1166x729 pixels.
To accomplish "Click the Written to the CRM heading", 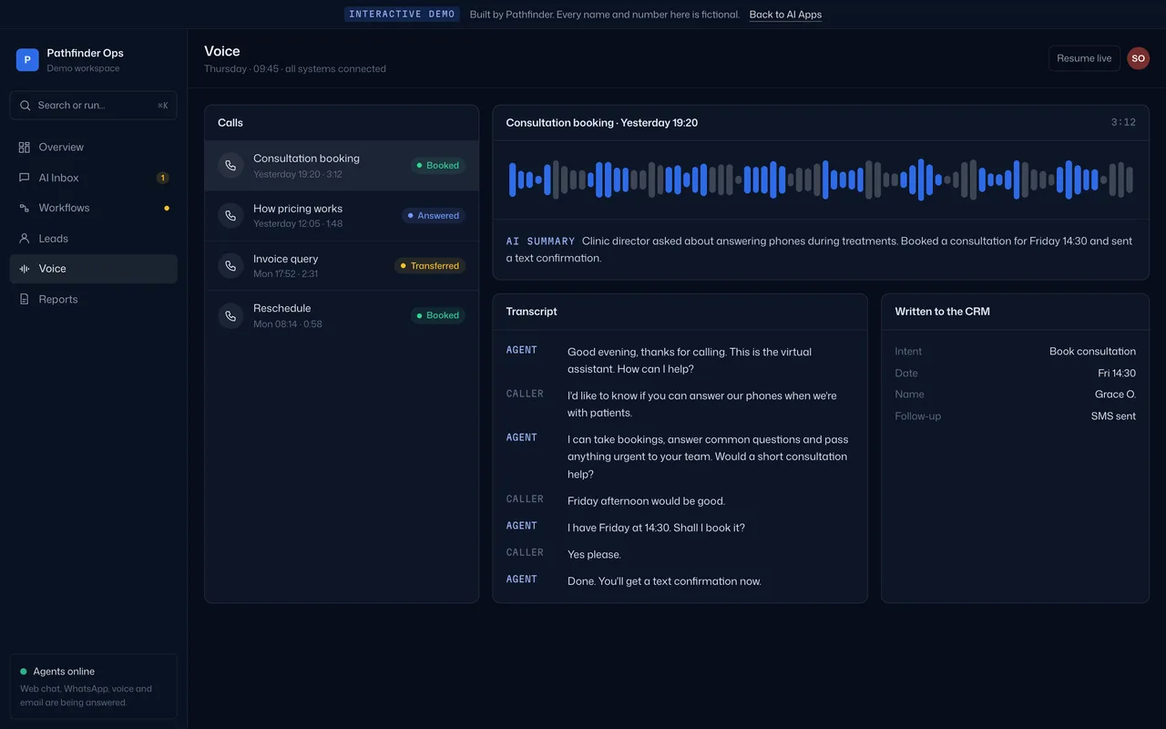I will [x=942, y=312].
